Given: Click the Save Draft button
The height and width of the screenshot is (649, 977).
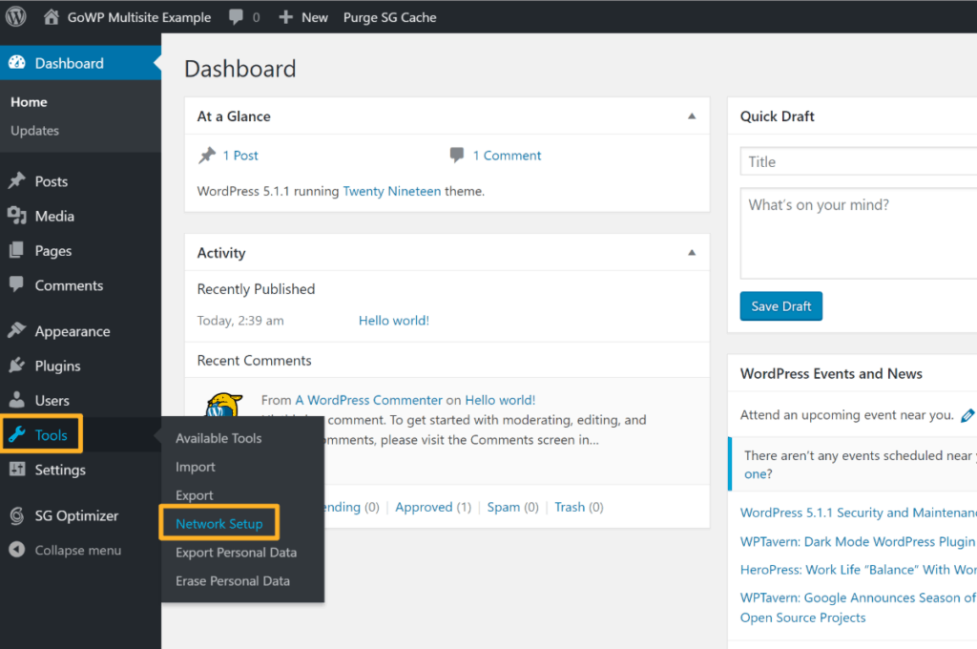Looking at the screenshot, I should (780, 306).
